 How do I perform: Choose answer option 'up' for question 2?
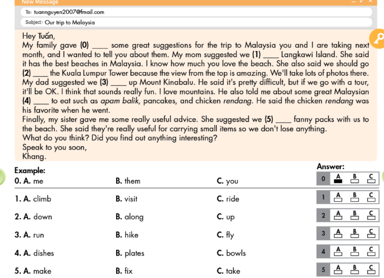[x=230, y=217]
